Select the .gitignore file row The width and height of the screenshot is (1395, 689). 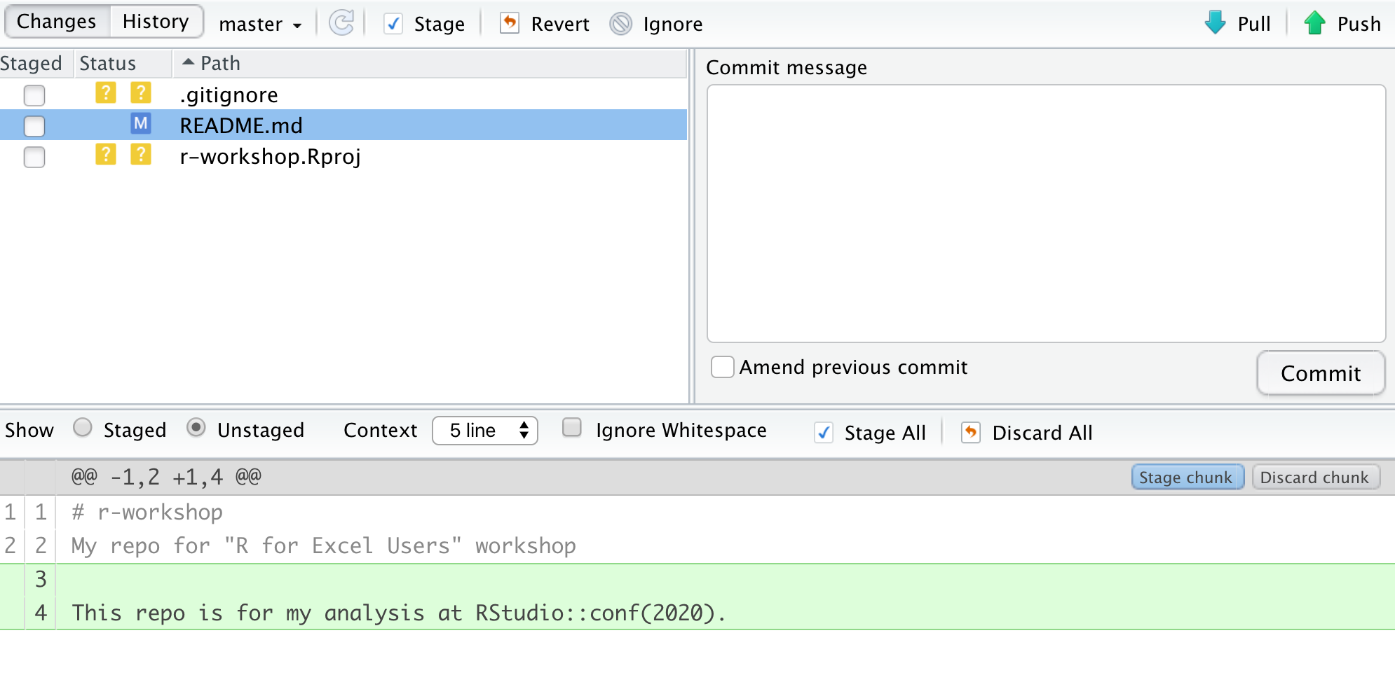tap(343, 95)
